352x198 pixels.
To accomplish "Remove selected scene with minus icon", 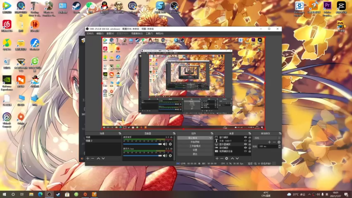I will coord(92,158).
